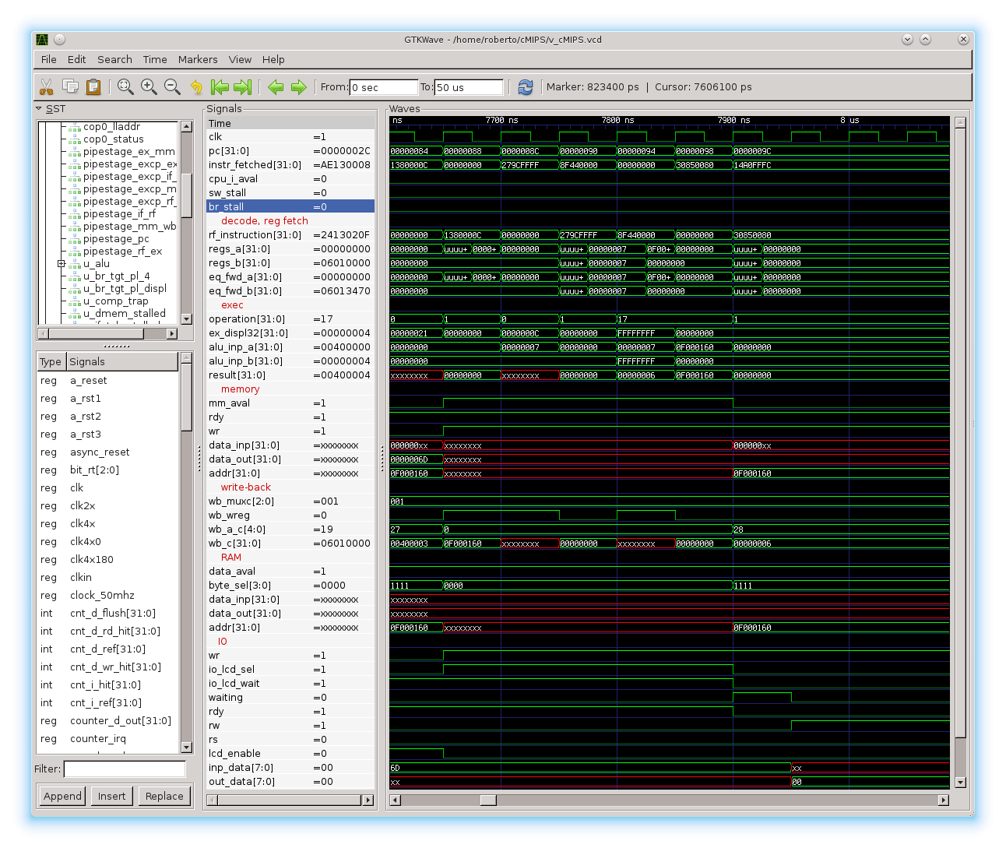Click the waveform horizontal scrollbar thumb
The height and width of the screenshot is (848, 1006).
coord(488,800)
